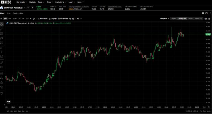
Task: Click the trash icon to remove drawings
Action: click(x=2, y=93)
